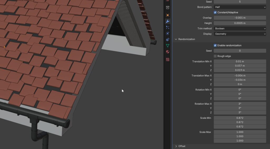270x149 pixels.
Task: Click the Rotation Min Z field
Action: [x=240, y=98]
